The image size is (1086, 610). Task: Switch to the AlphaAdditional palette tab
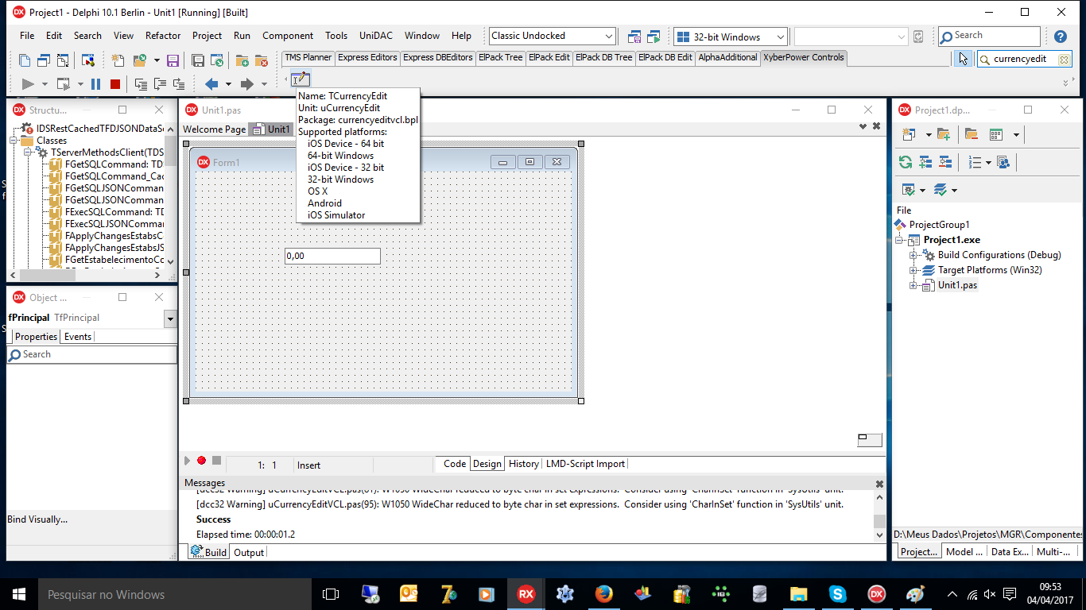click(x=728, y=57)
